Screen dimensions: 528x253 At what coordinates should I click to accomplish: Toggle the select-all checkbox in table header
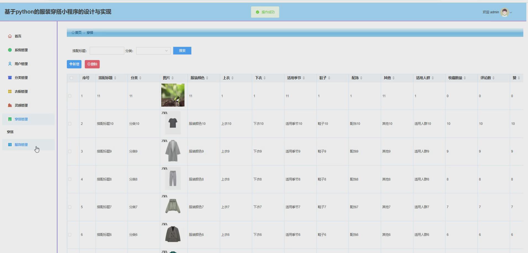71,78
